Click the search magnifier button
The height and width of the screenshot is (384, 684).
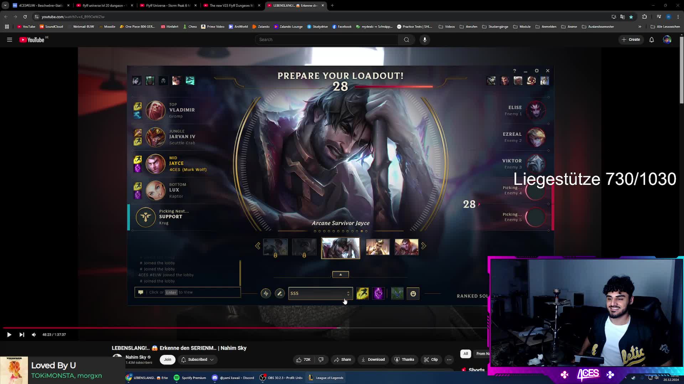[x=406, y=40]
